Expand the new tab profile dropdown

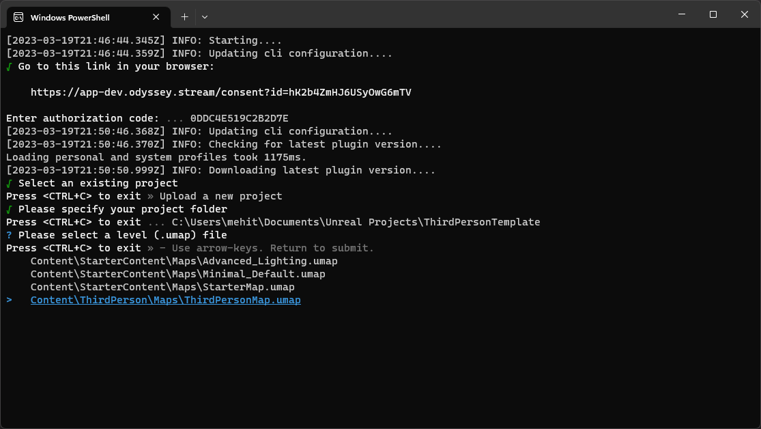[x=205, y=17]
